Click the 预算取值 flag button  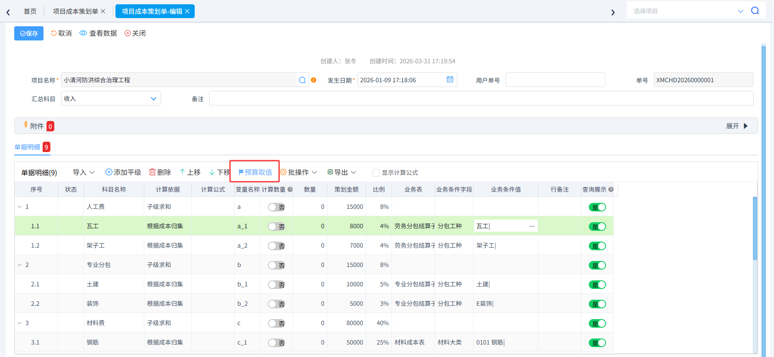click(x=255, y=172)
